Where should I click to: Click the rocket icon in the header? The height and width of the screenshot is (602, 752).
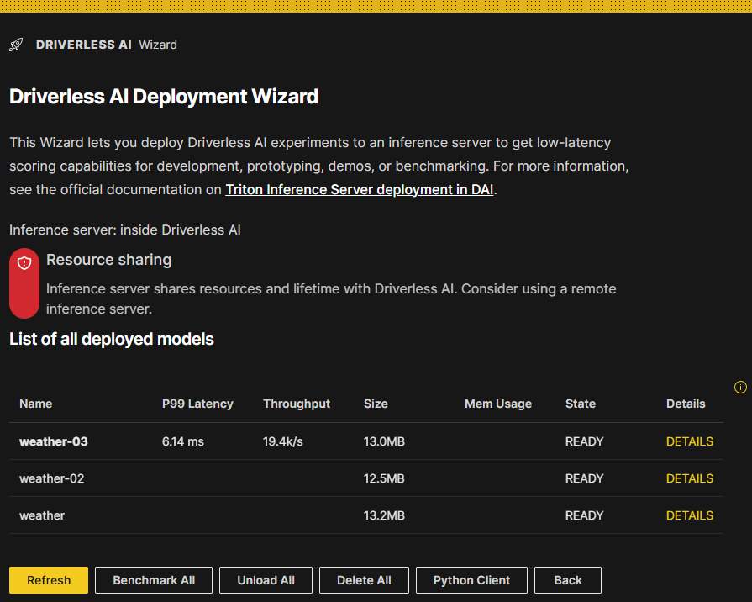(15, 44)
